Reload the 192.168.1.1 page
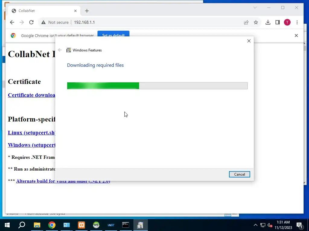 (31, 22)
